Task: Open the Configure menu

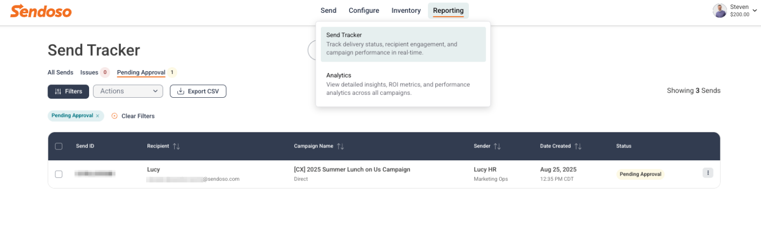Action: coord(364,10)
